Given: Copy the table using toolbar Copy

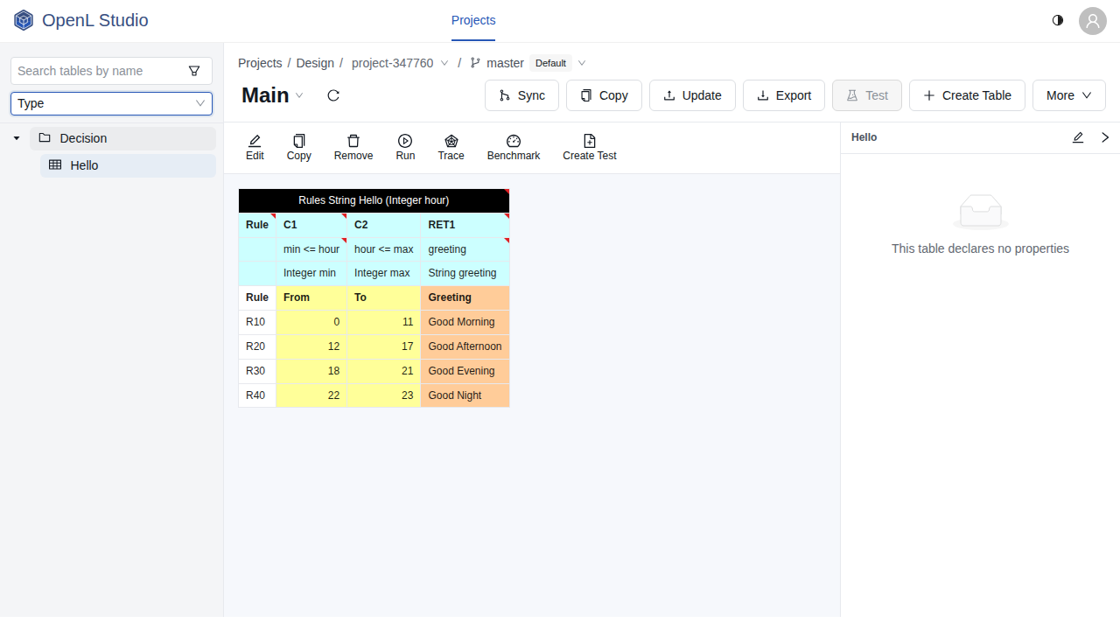Looking at the screenshot, I should 299,147.
